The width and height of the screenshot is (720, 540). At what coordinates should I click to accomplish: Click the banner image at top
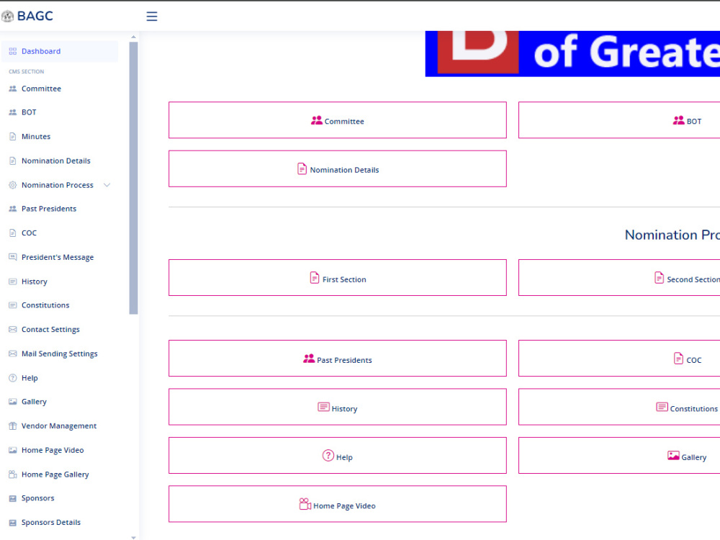pos(572,54)
